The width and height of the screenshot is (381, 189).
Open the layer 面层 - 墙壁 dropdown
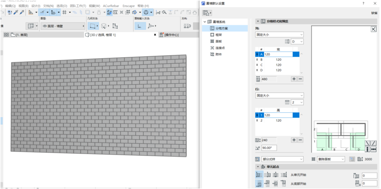pyautogui.click(x=63, y=26)
